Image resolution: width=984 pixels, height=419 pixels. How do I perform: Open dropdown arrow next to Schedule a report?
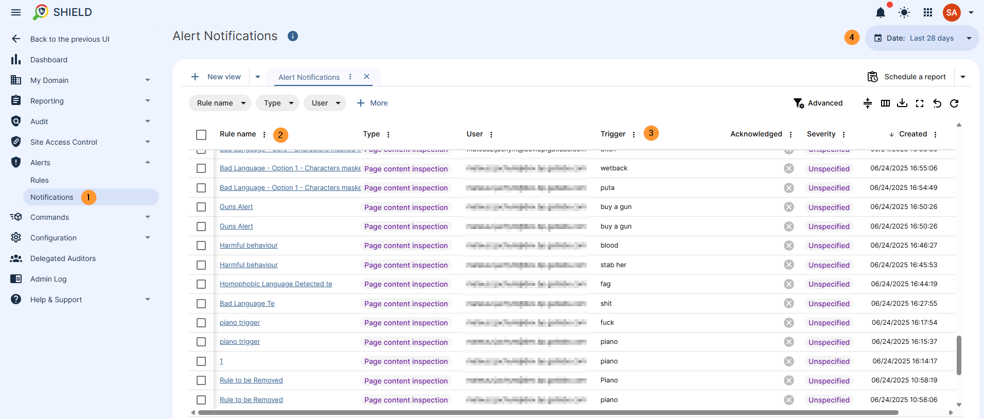962,77
